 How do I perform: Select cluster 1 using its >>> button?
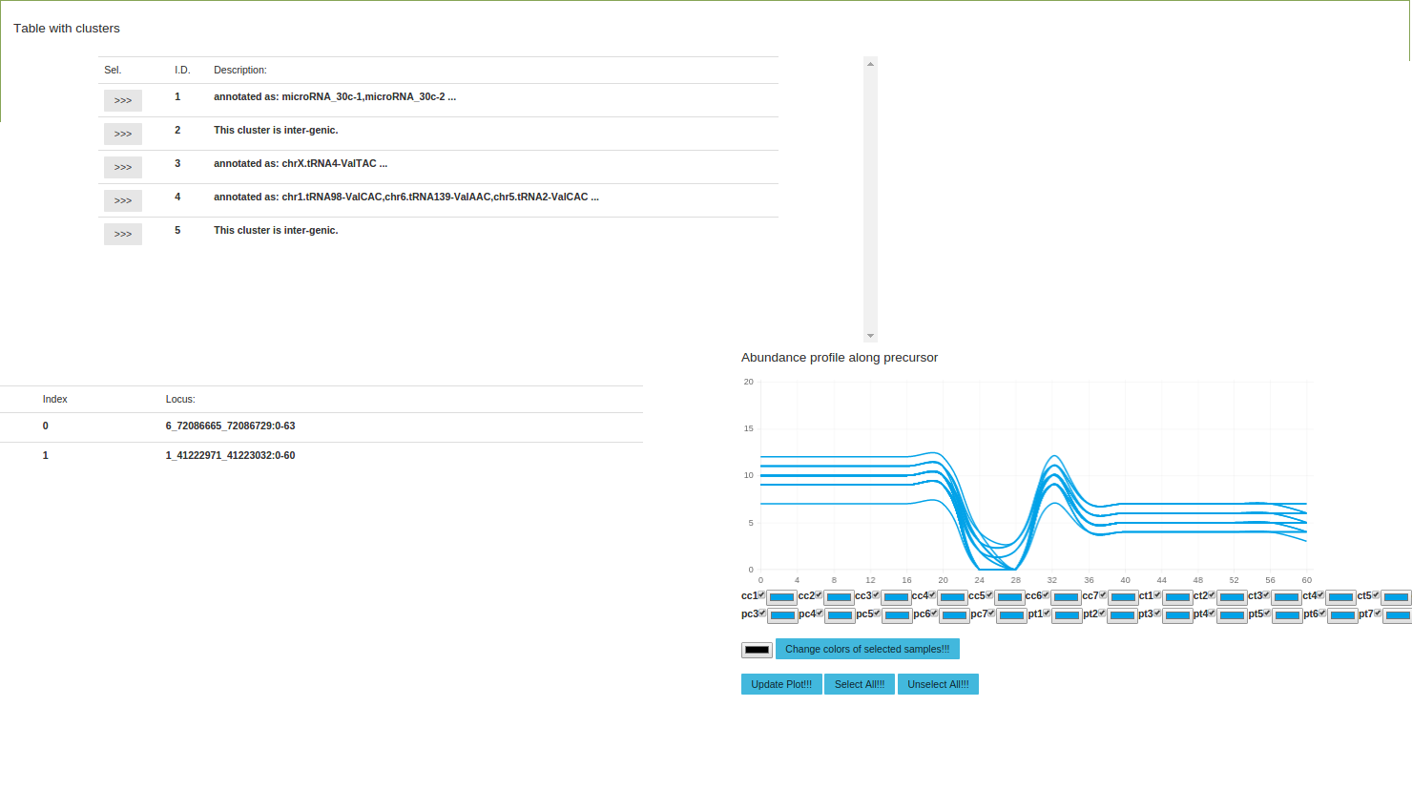point(123,100)
